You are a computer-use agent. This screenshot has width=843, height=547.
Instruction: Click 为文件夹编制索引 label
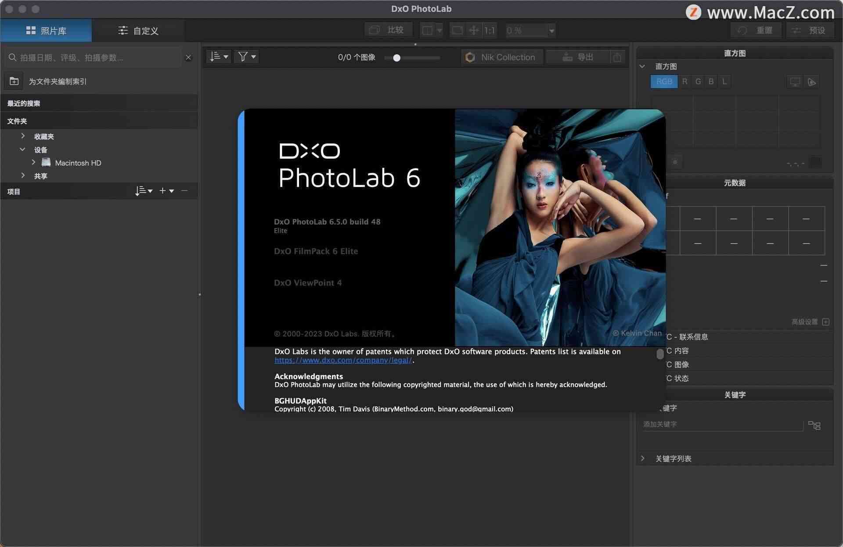58,82
